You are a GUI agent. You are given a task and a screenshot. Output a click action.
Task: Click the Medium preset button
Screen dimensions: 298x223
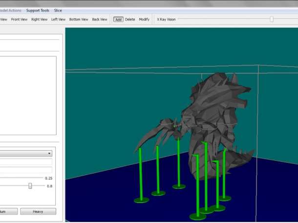coord(9,211)
